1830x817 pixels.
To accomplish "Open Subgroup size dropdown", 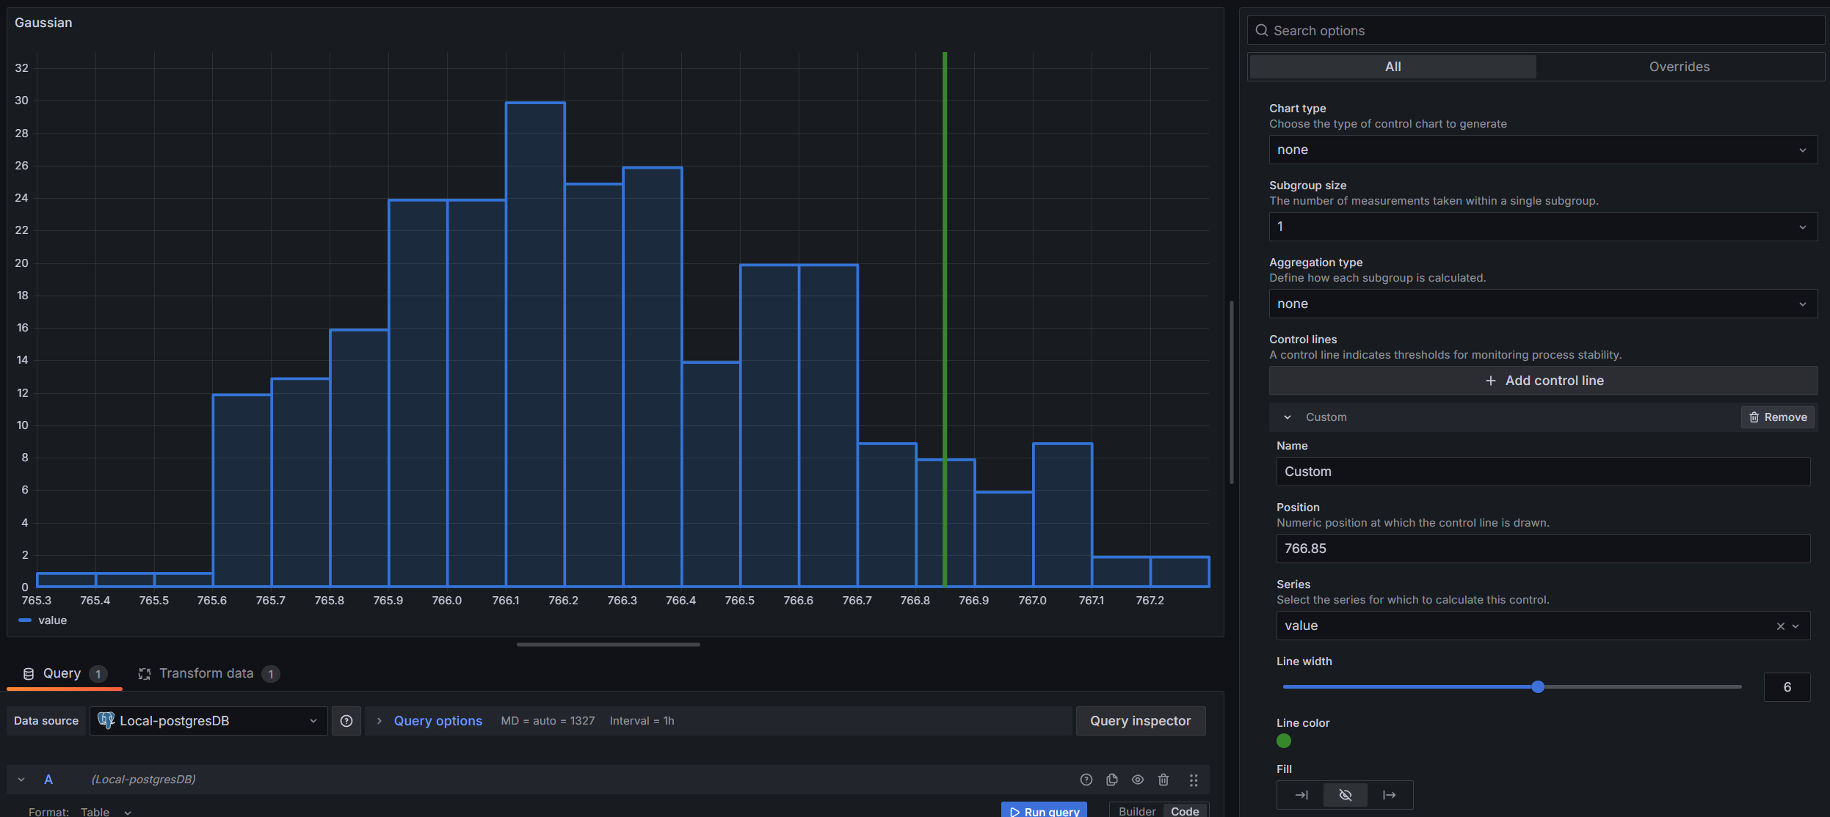I will pyautogui.click(x=1543, y=227).
